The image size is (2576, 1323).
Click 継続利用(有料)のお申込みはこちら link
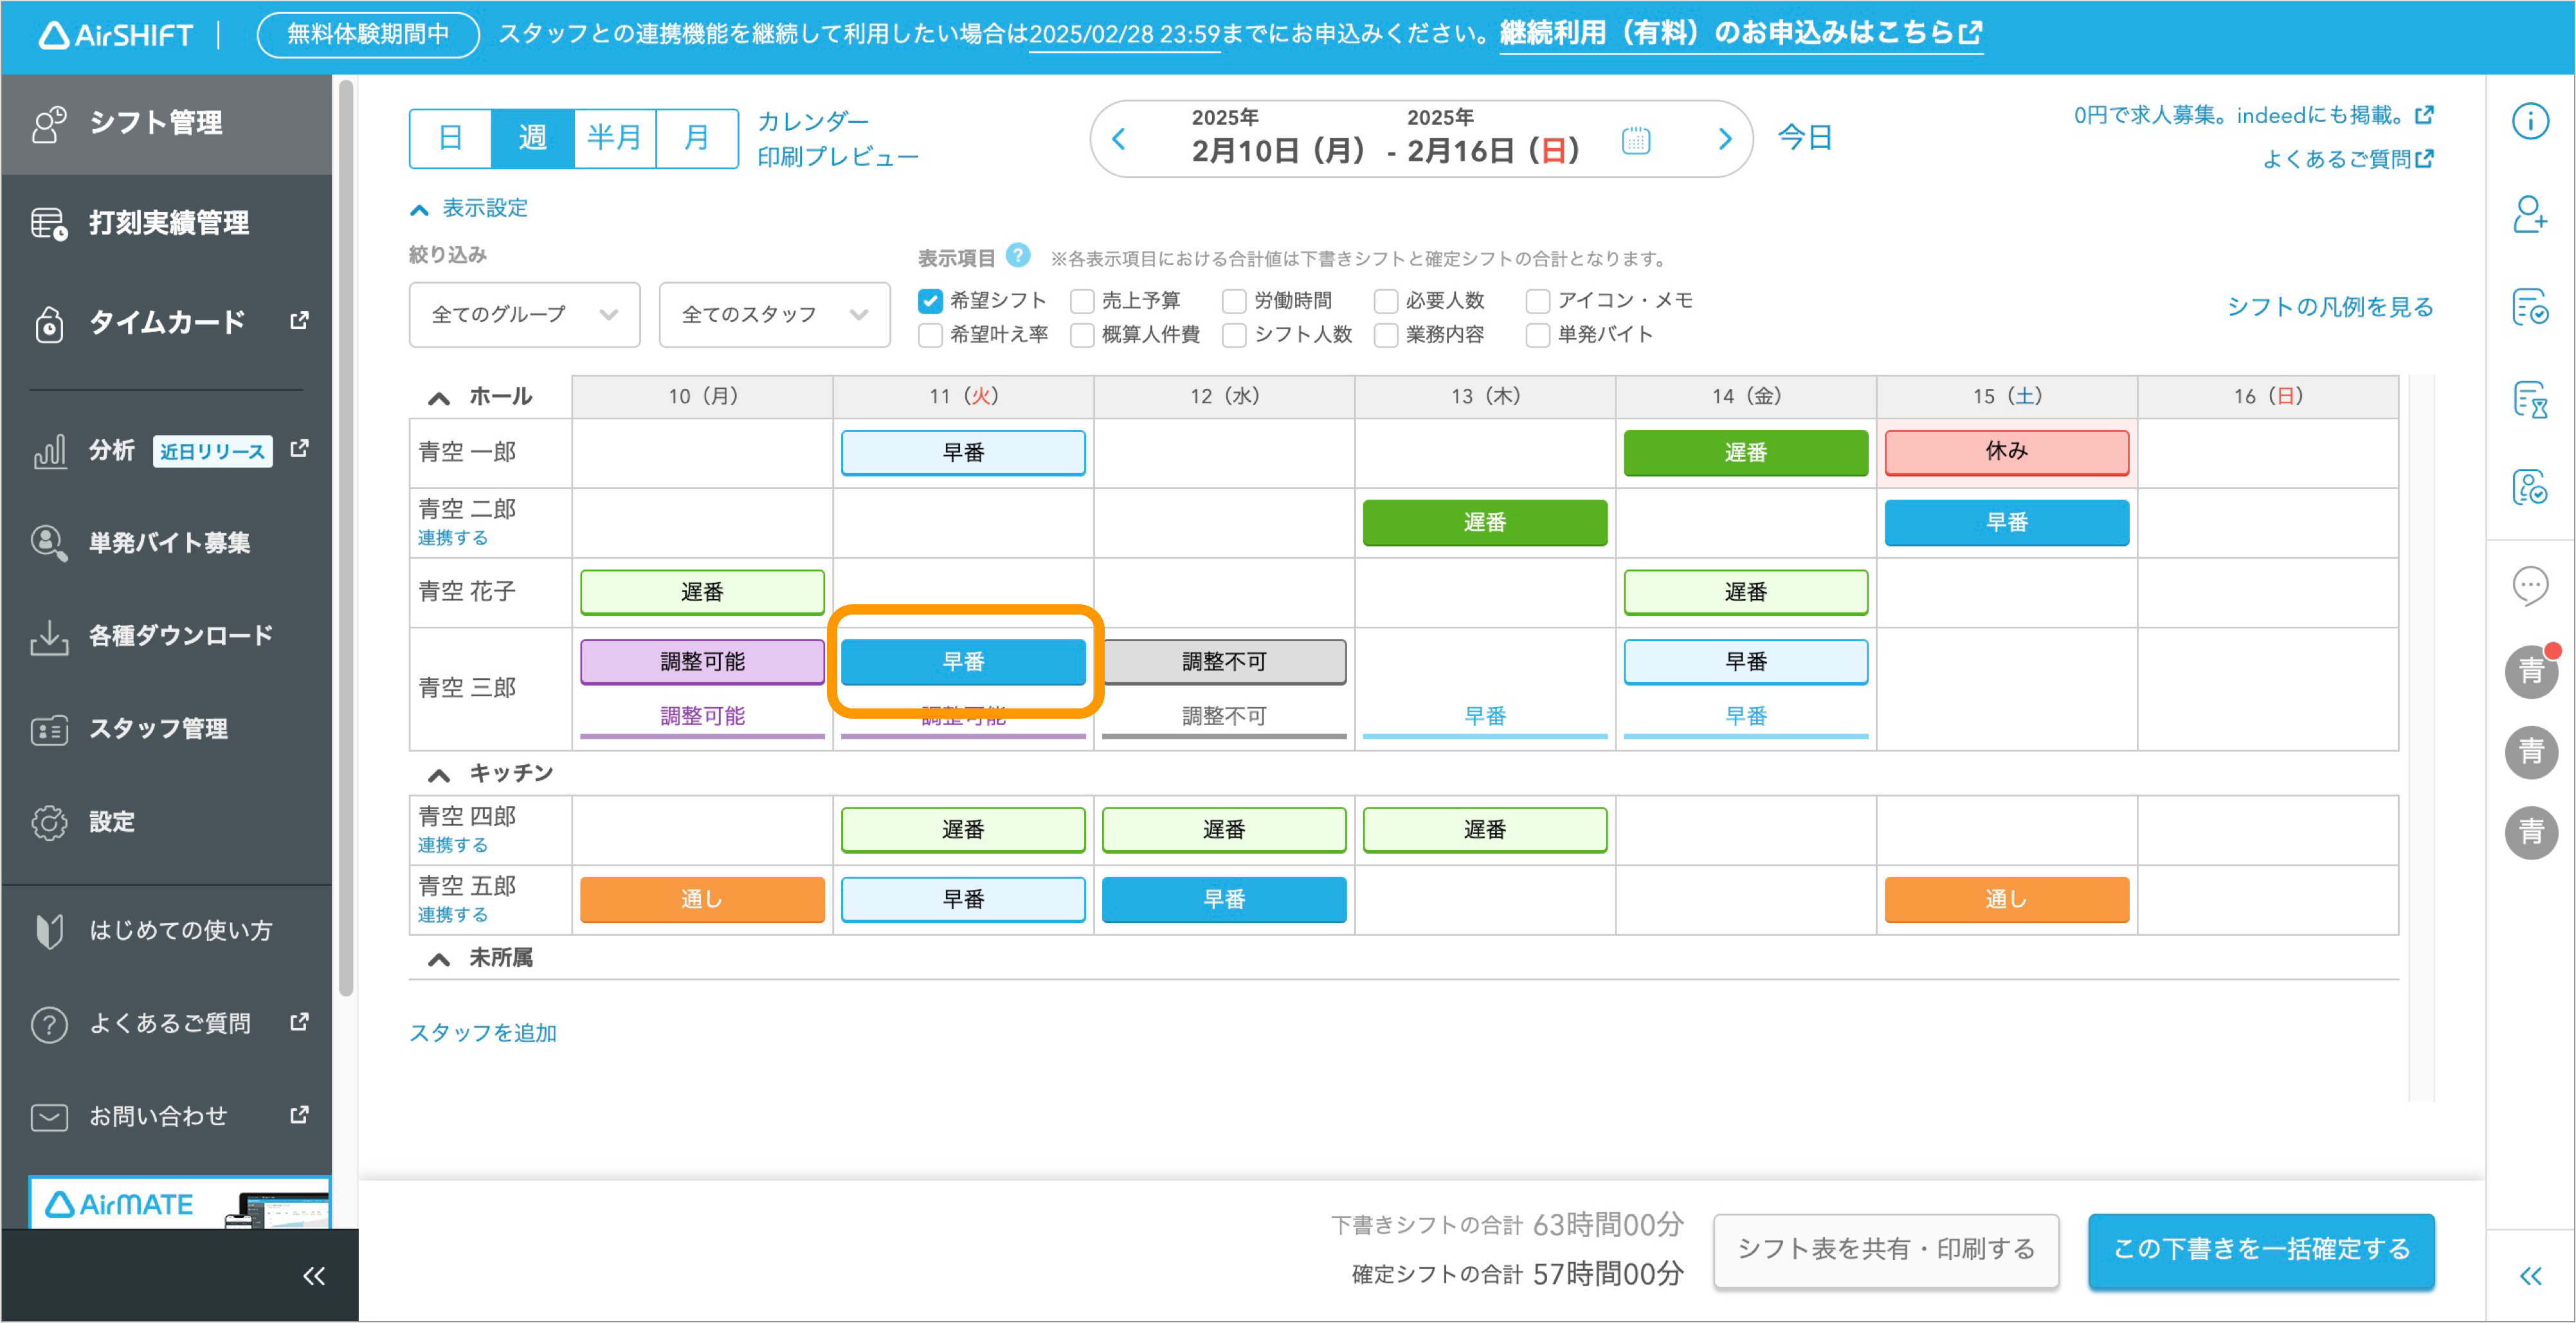click(x=1741, y=33)
